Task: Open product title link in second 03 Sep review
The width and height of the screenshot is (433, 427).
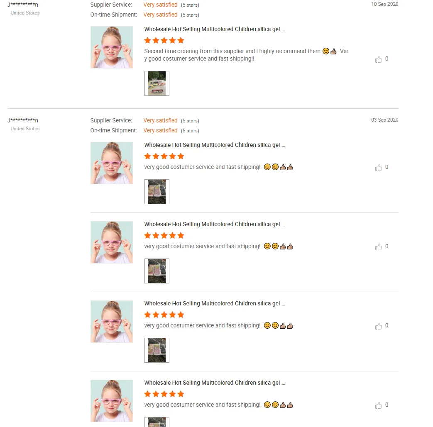Action: 215,224
